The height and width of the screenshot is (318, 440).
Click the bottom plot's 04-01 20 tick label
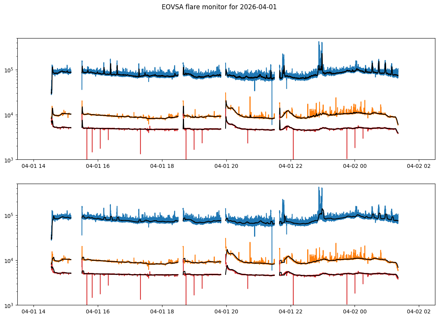click(x=226, y=311)
